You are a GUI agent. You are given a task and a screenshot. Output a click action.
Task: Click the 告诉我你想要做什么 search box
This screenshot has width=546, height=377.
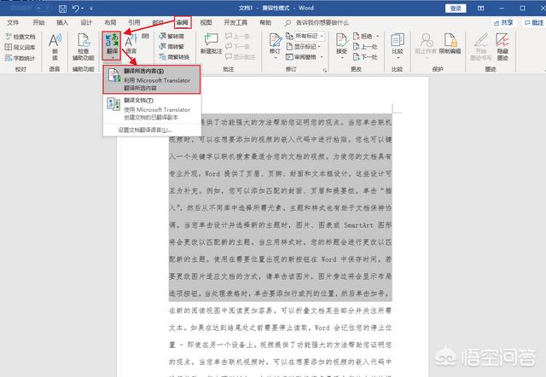click(x=317, y=23)
